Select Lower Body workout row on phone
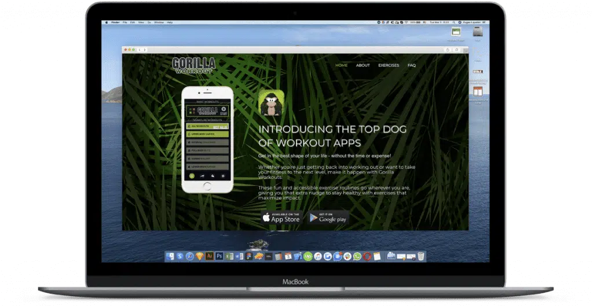The height and width of the screenshot is (306, 593). point(207,167)
